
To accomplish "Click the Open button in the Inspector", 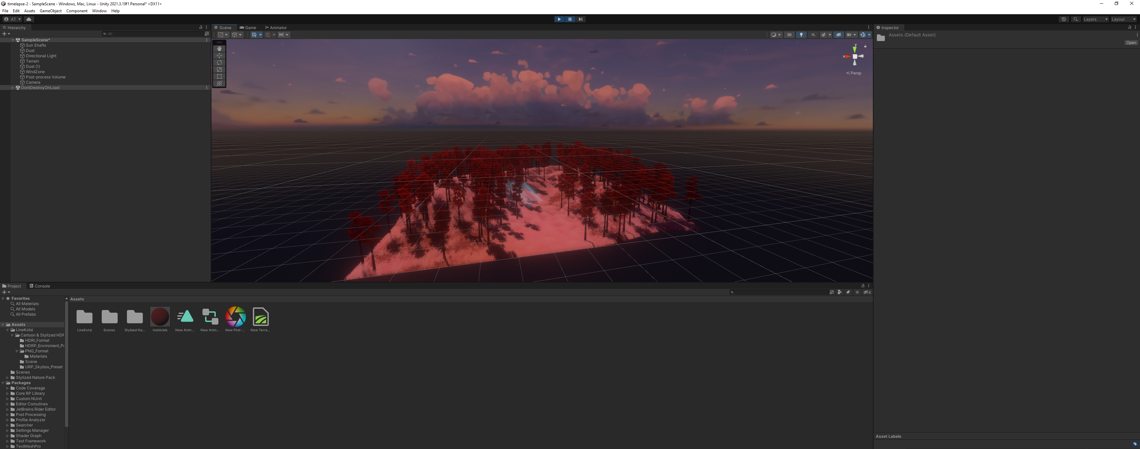I will (1130, 42).
